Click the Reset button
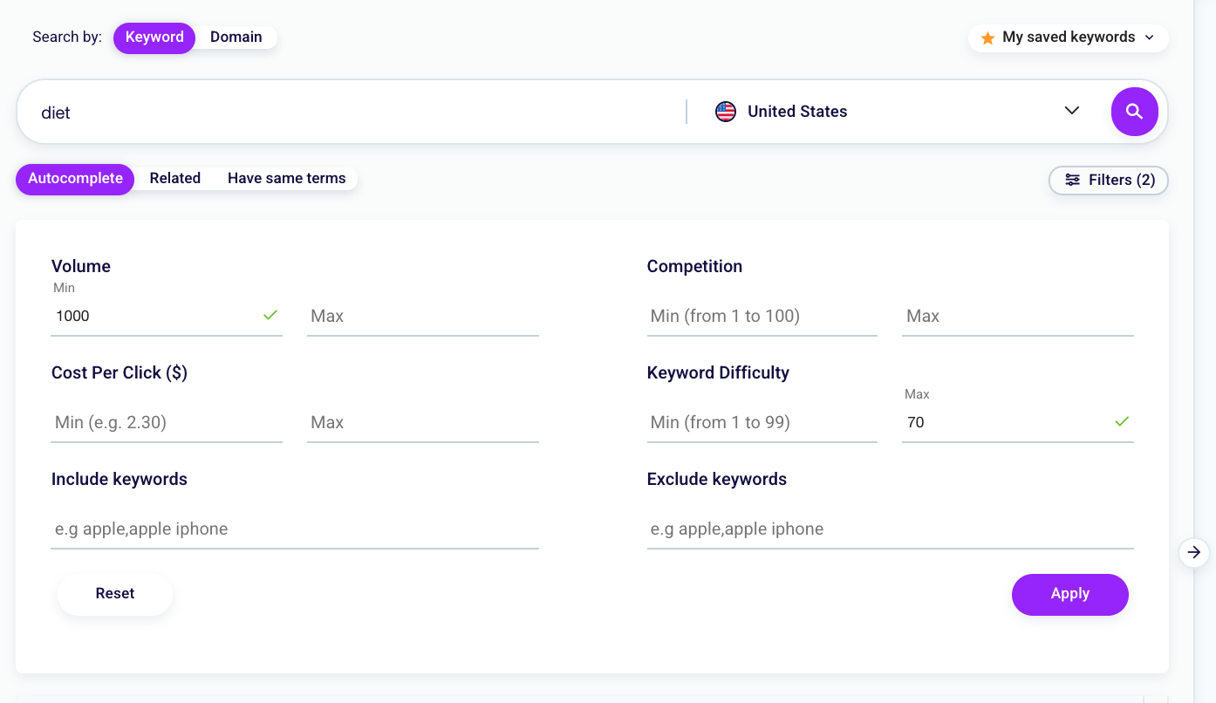1216x703 pixels. pyautogui.click(x=114, y=593)
